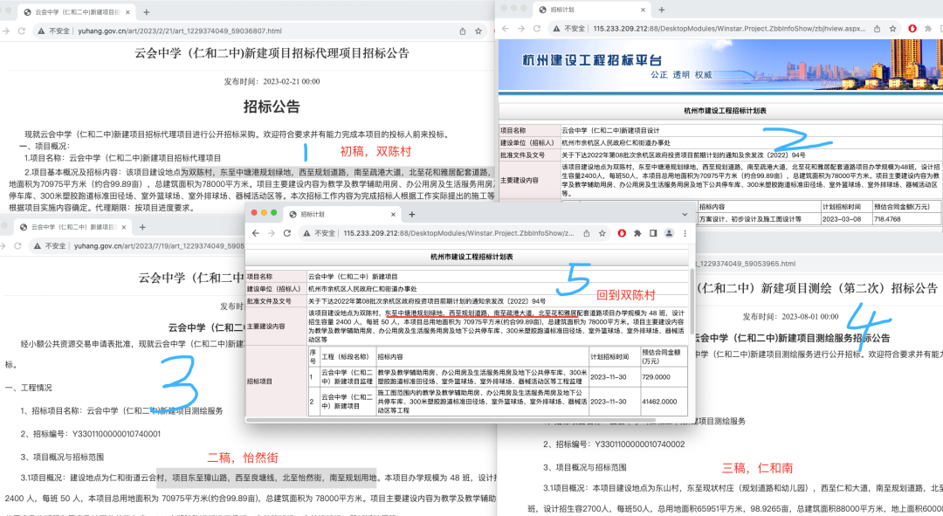943x516 pixels.
Task: Reload the front 招标计划 window page
Action: [x=287, y=233]
